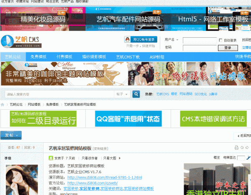This screenshot has height=195, width=251.
Task: Click the 艺帆CMS hot search link
Action: coord(162,94)
